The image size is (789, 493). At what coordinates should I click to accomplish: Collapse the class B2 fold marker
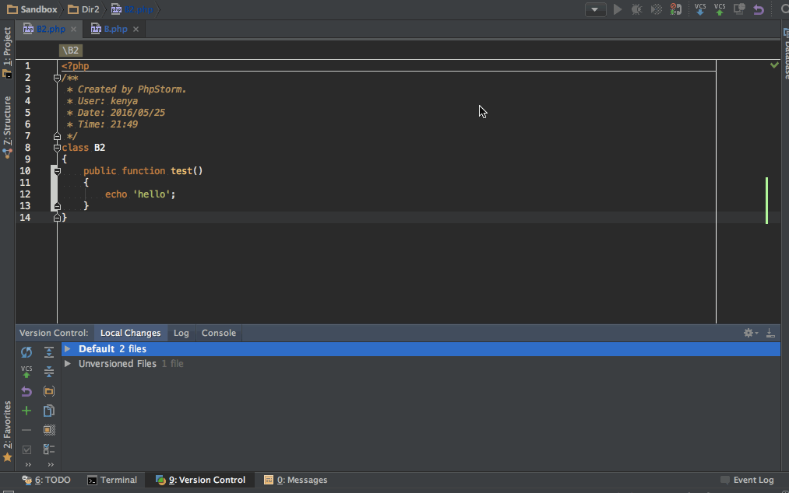[57, 148]
